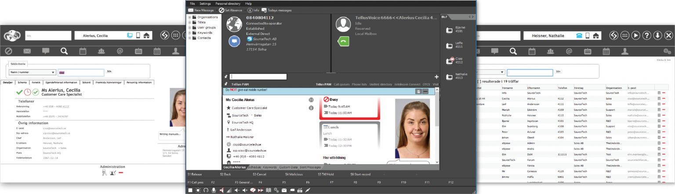Click the S3 Cancel button
Image resolution: width=675 pixels, height=194 pixels.
click(x=260, y=174)
